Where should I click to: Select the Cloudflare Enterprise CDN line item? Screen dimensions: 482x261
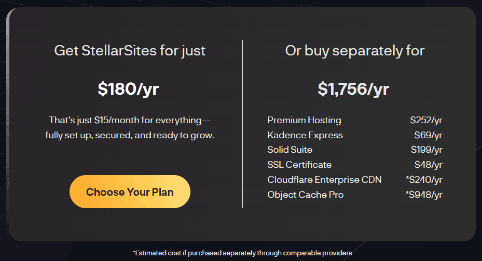click(x=324, y=180)
